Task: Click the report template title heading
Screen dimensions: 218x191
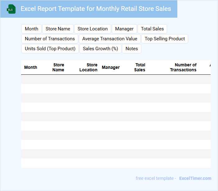Action: (96, 9)
